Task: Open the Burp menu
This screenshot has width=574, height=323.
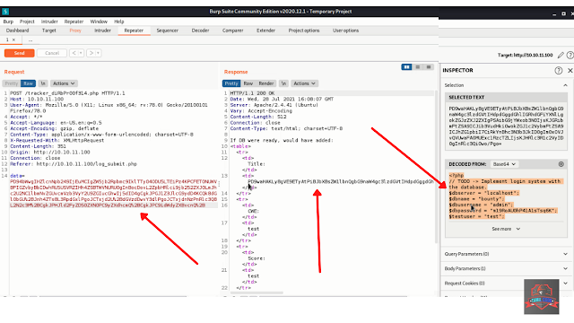Action: pyautogui.click(x=8, y=22)
